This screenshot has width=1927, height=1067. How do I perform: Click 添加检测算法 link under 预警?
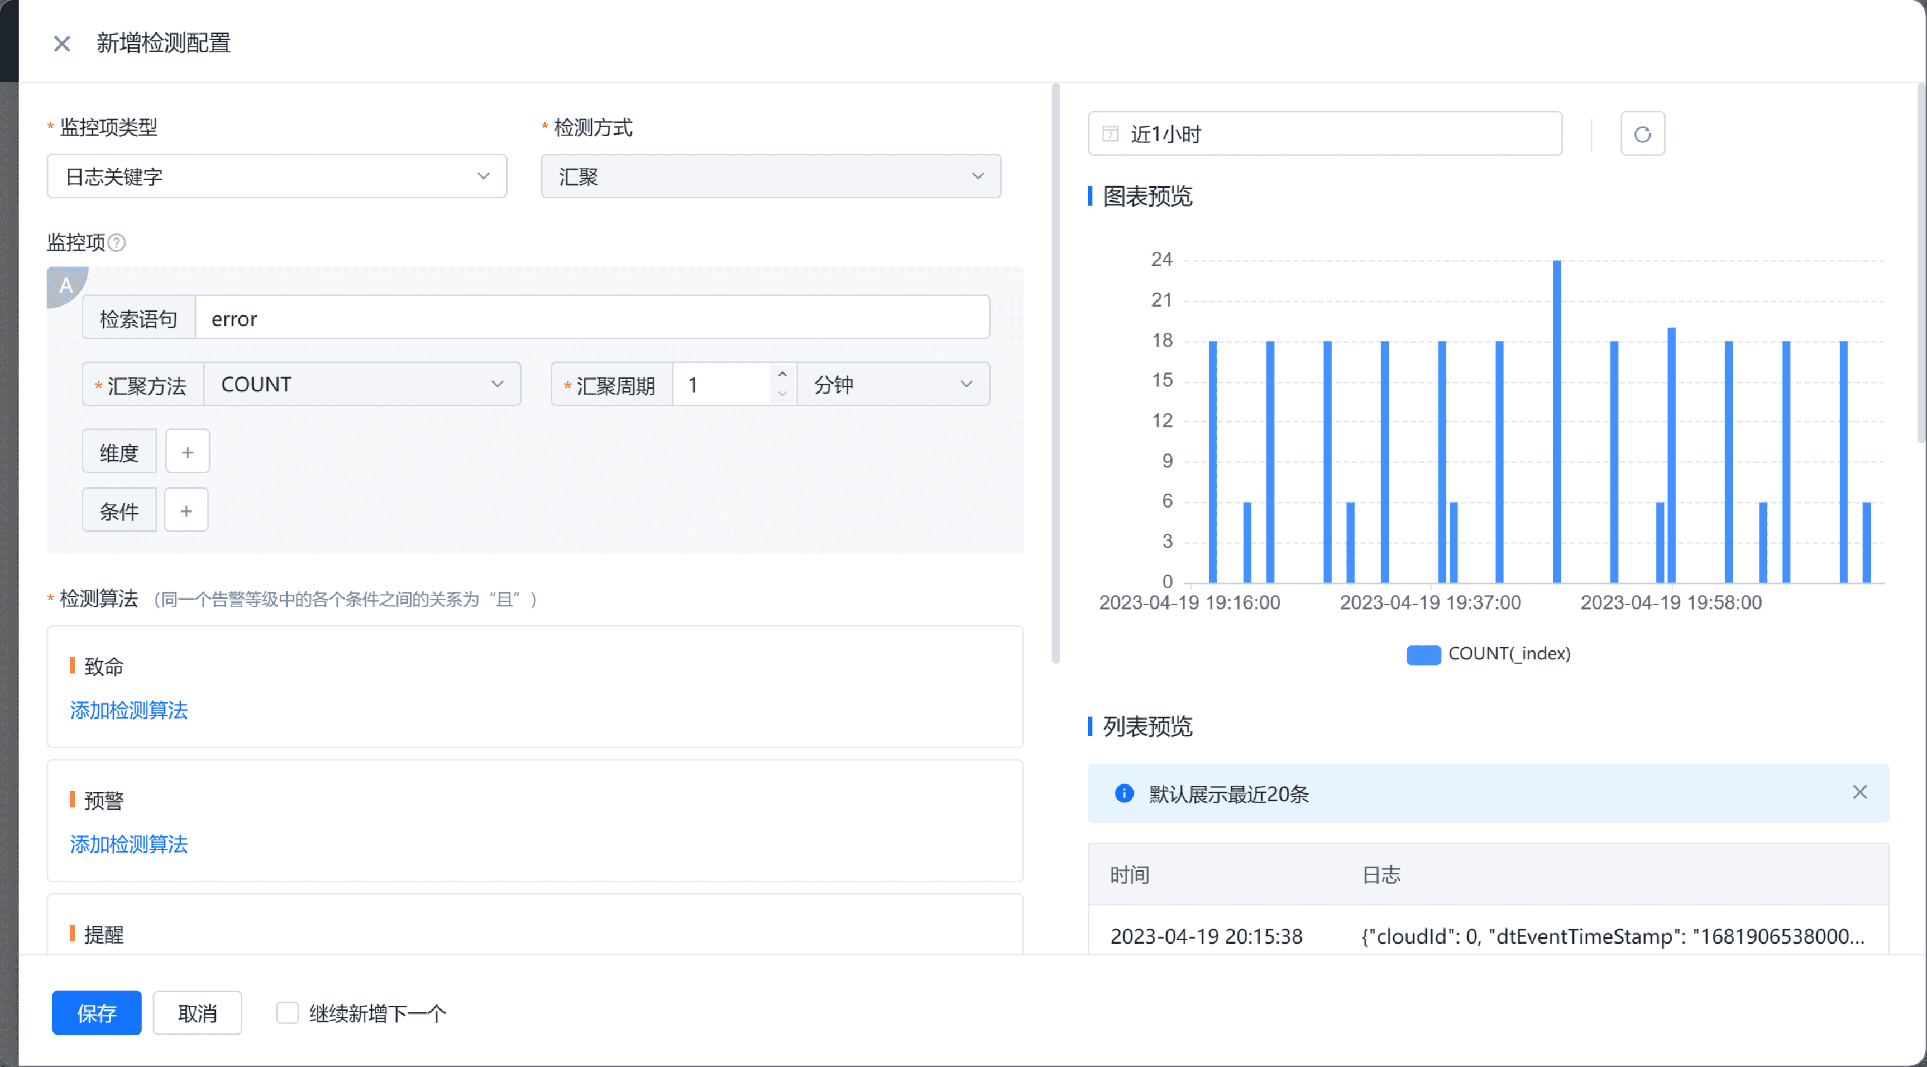point(129,843)
